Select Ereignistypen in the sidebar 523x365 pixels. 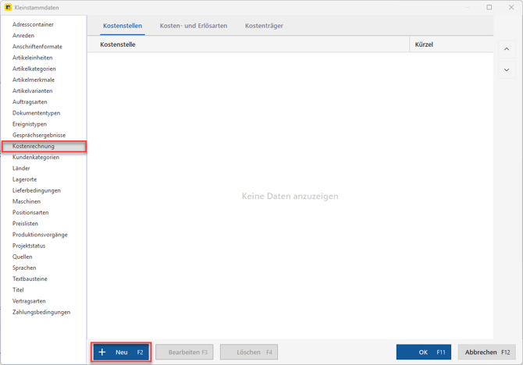pos(30,124)
